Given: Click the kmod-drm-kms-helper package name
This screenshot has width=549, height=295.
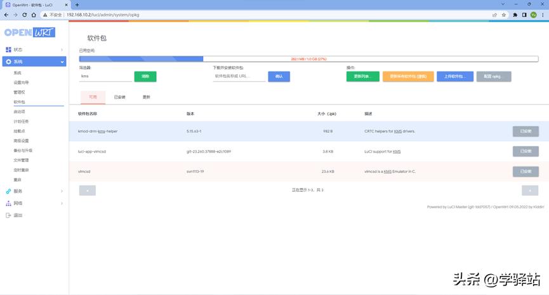Looking at the screenshot, I should pyautogui.click(x=98, y=131).
